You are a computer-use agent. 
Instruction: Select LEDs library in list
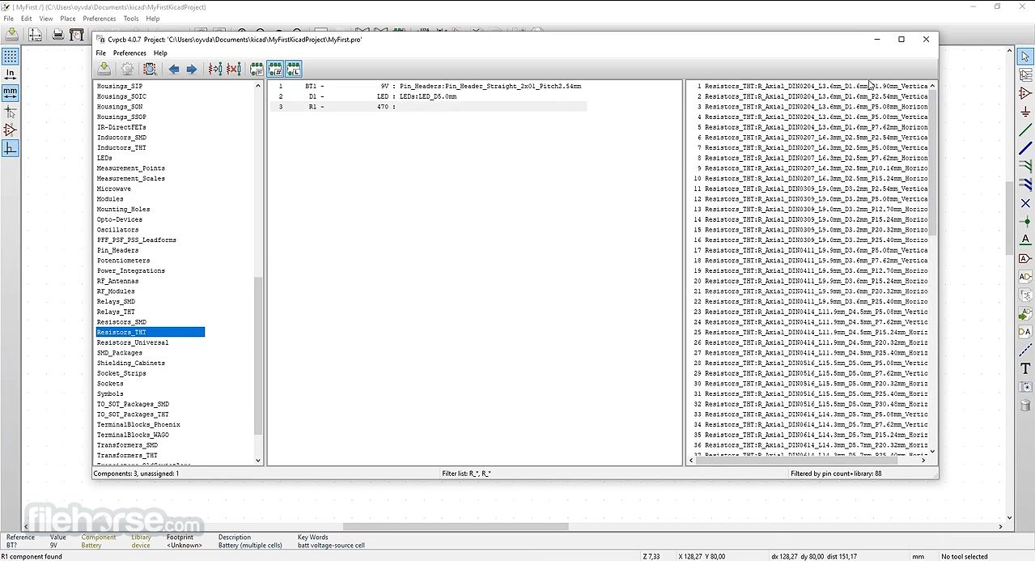104,158
